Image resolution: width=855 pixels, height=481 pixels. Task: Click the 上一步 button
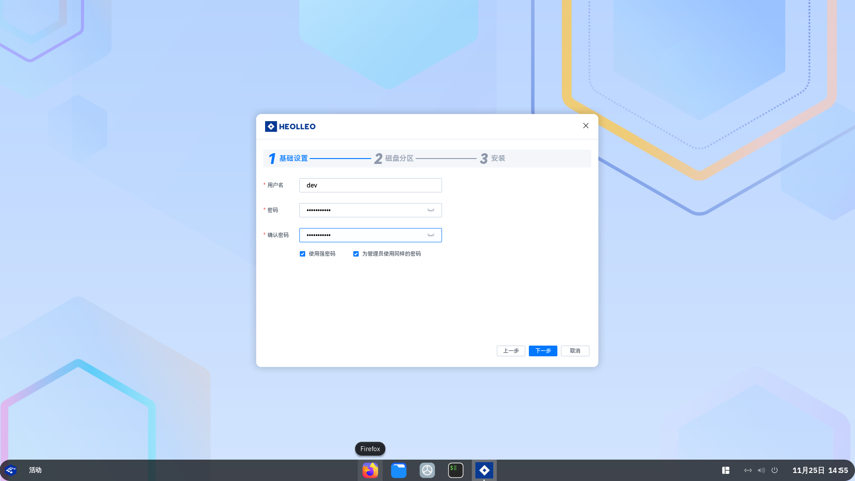pyautogui.click(x=511, y=351)
